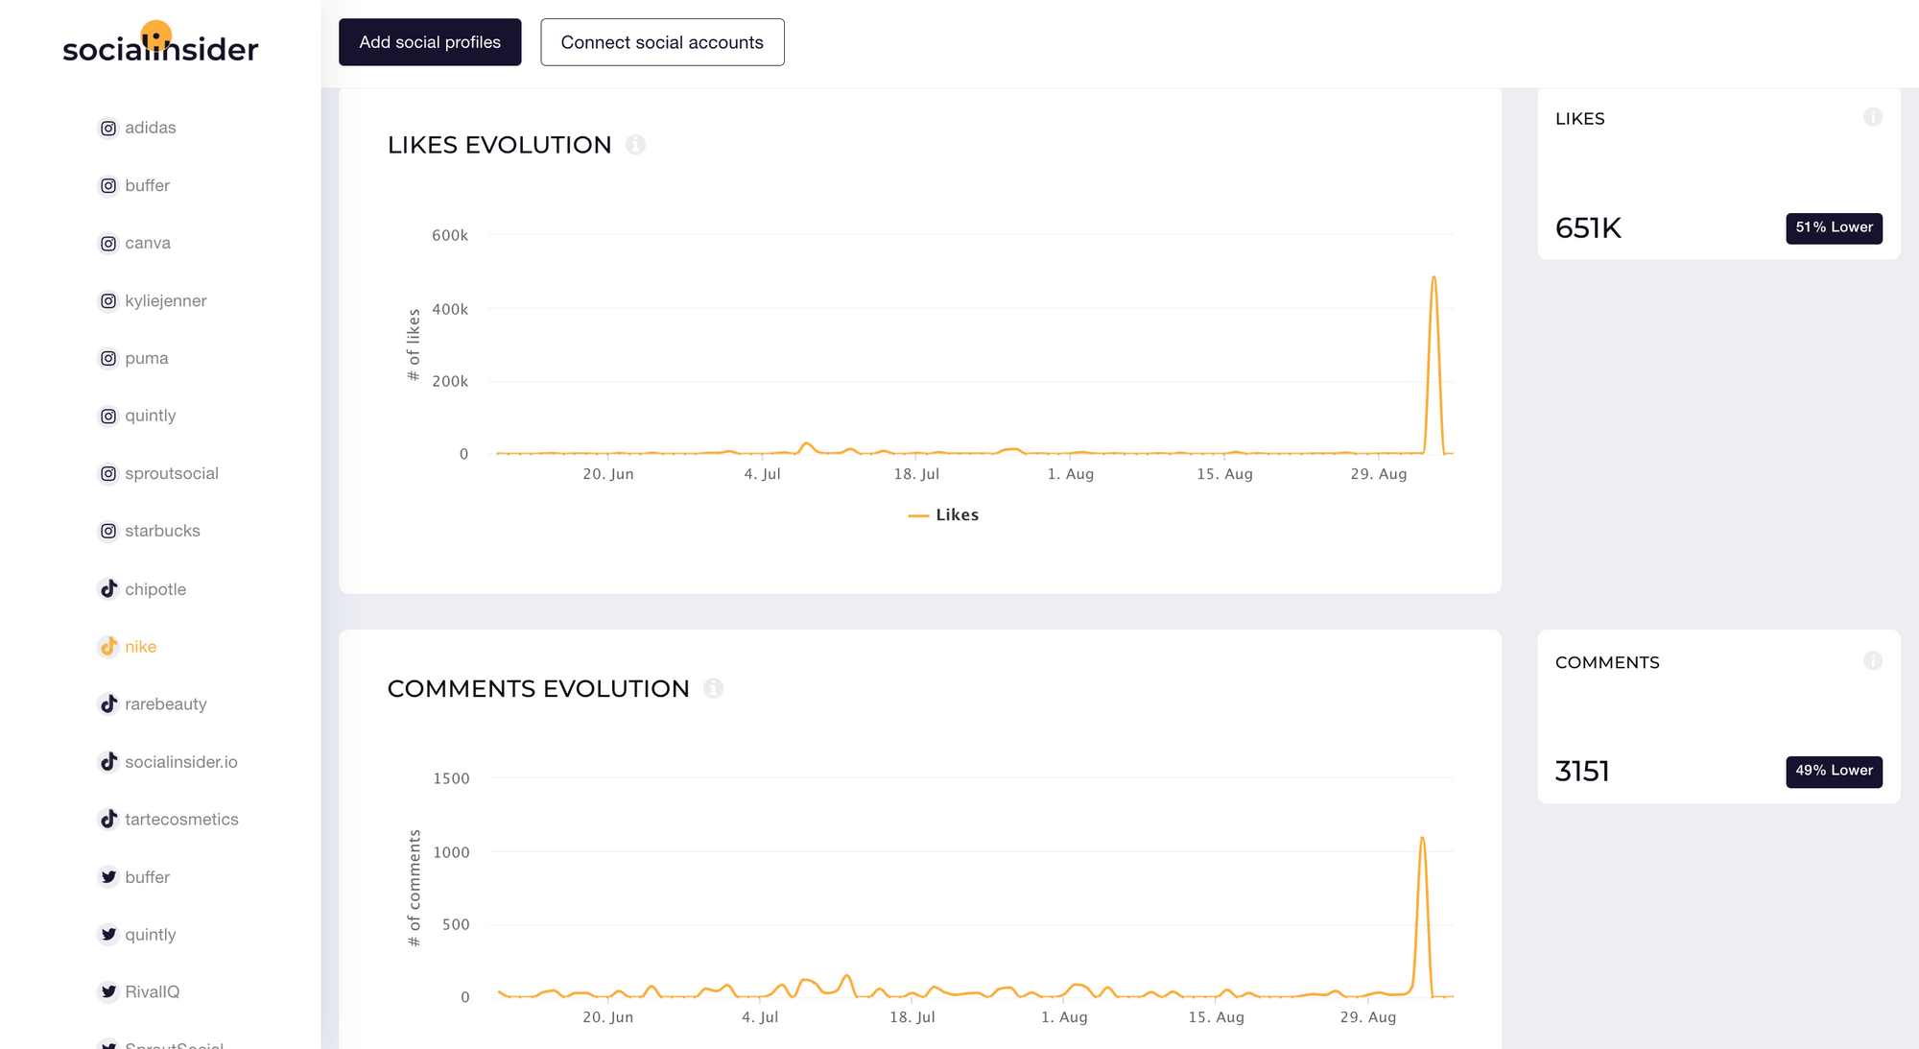Click the 3151 comments value
This screenshot has width=1919, height=1049.
coord(1582,772)
